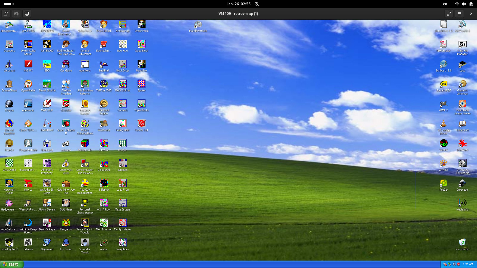Click the Wi-Fi status icon in top bar
Screen dimensions: 477x268
457,4
